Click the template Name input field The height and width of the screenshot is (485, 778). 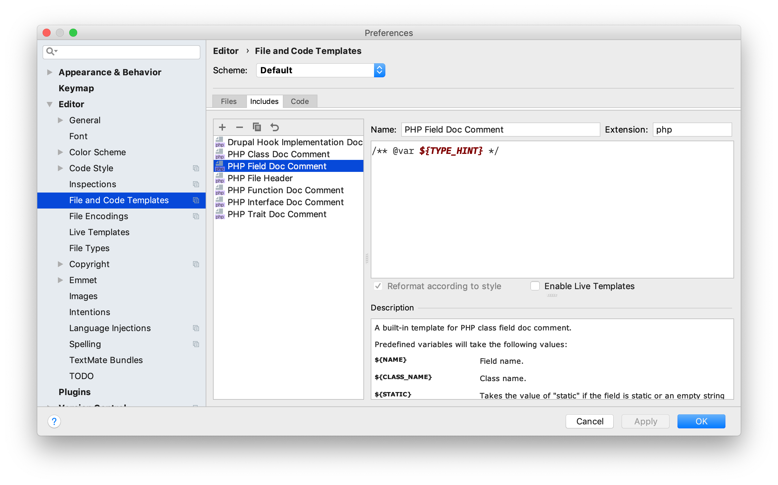point(500,130)
